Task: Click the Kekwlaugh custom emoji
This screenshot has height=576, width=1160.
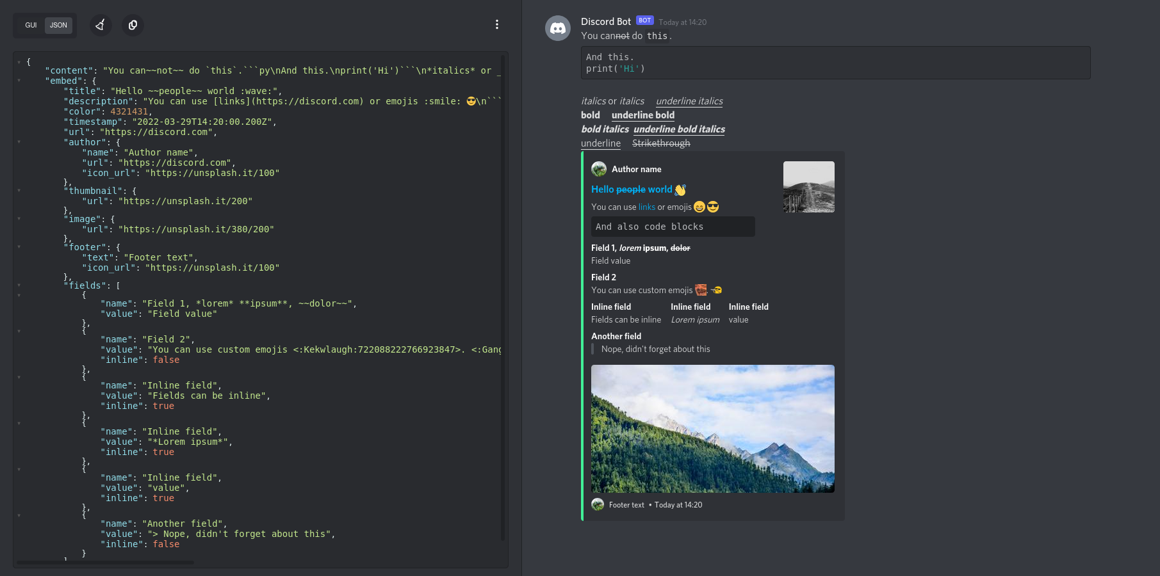Action: pos(701,290)
